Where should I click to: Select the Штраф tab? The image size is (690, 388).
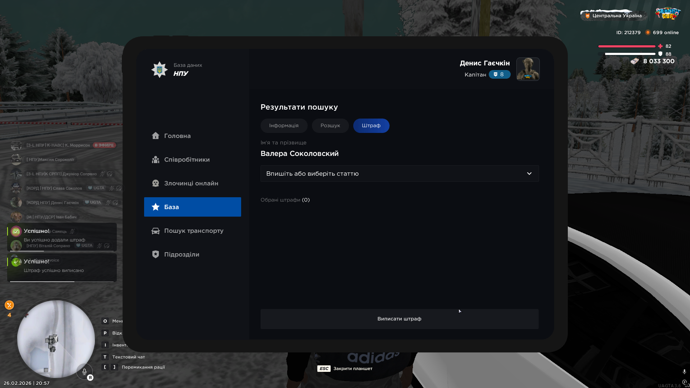point(371,126)
